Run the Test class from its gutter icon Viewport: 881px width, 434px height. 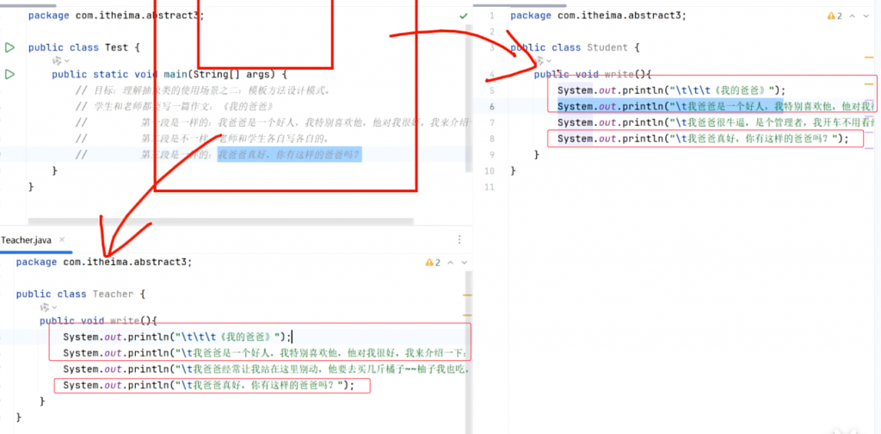point(9,47)
